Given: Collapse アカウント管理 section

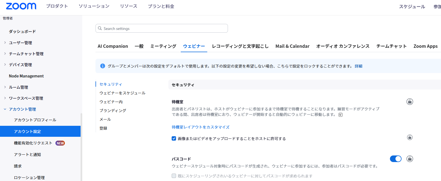Looking at the screenshot, I should 5,109.
